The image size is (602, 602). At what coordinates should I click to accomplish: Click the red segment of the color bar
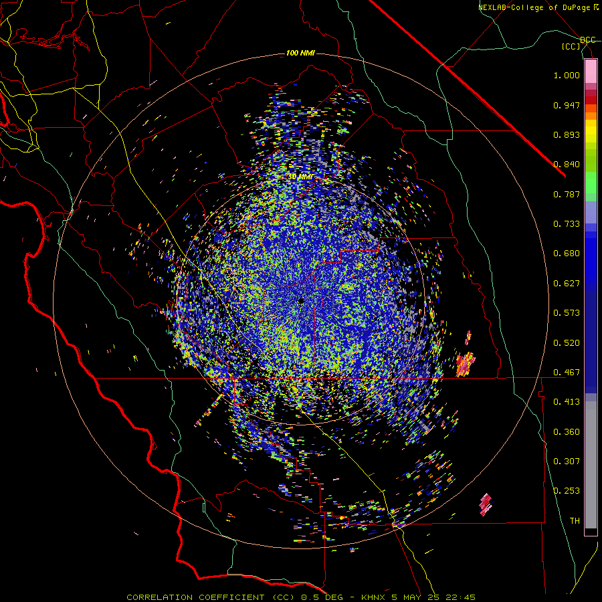pyautogui.click(x=591, y=100)
